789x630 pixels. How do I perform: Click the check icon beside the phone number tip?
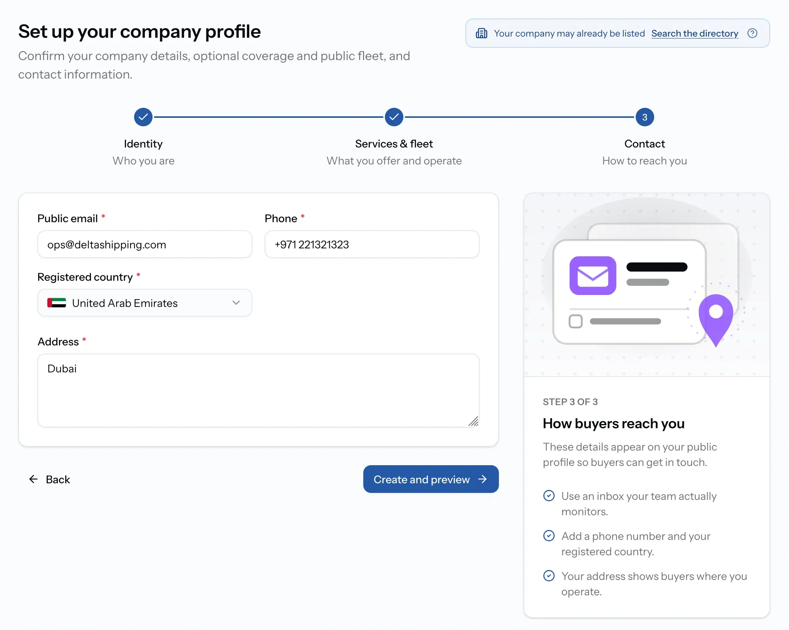[x=549, y=536]
